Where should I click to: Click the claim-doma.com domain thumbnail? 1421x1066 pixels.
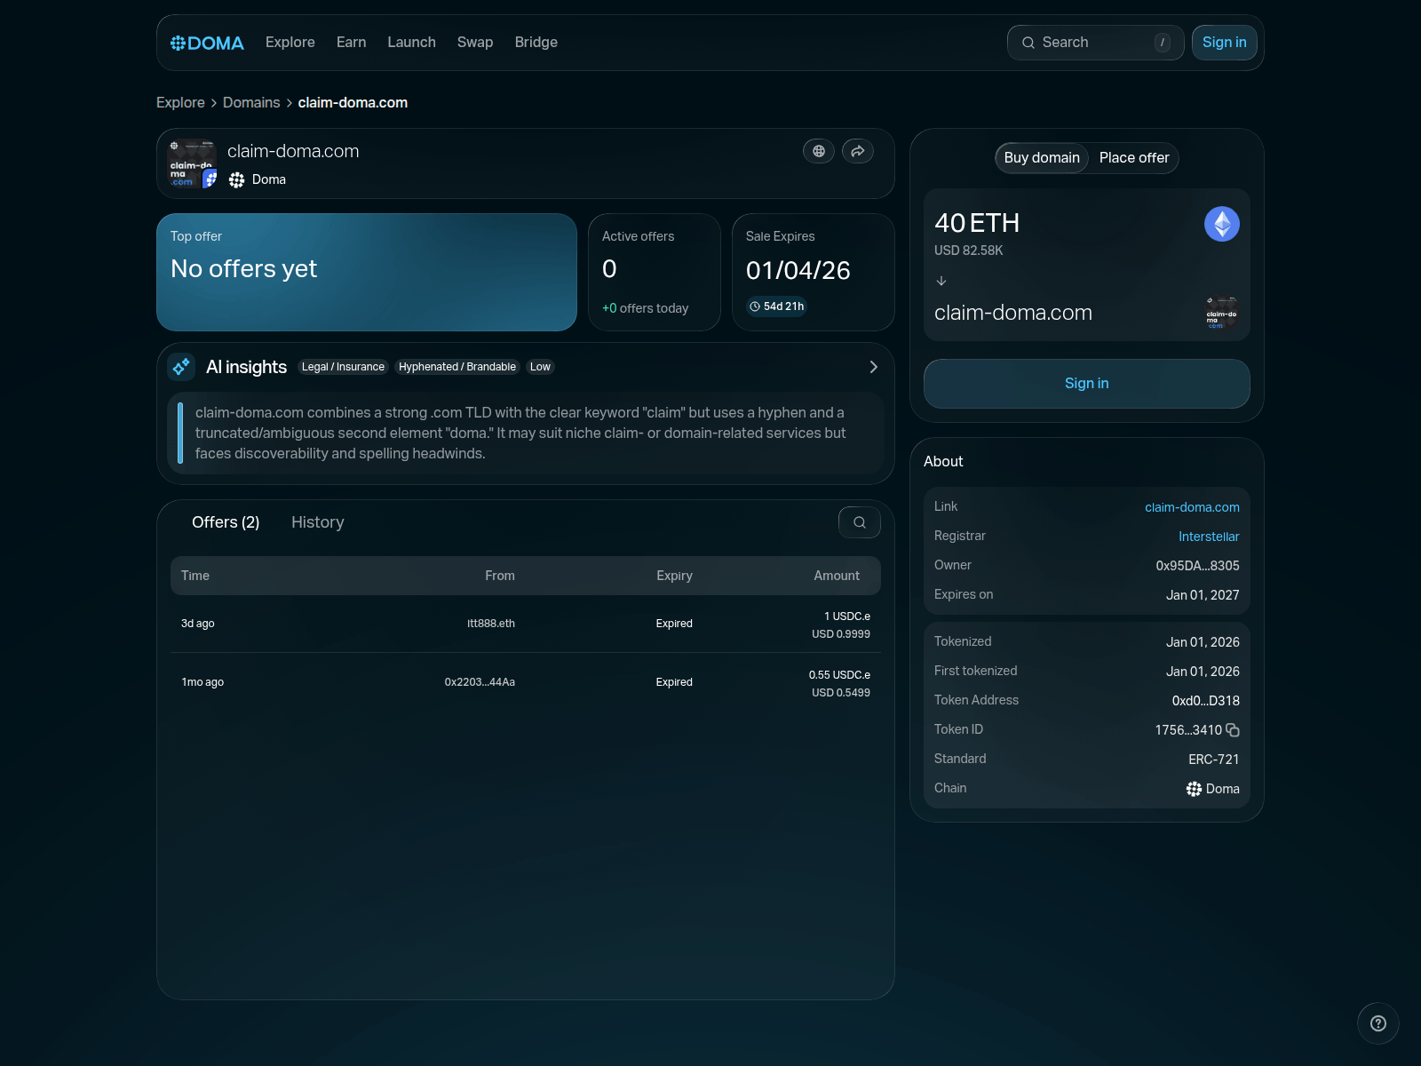click(192, 163)
